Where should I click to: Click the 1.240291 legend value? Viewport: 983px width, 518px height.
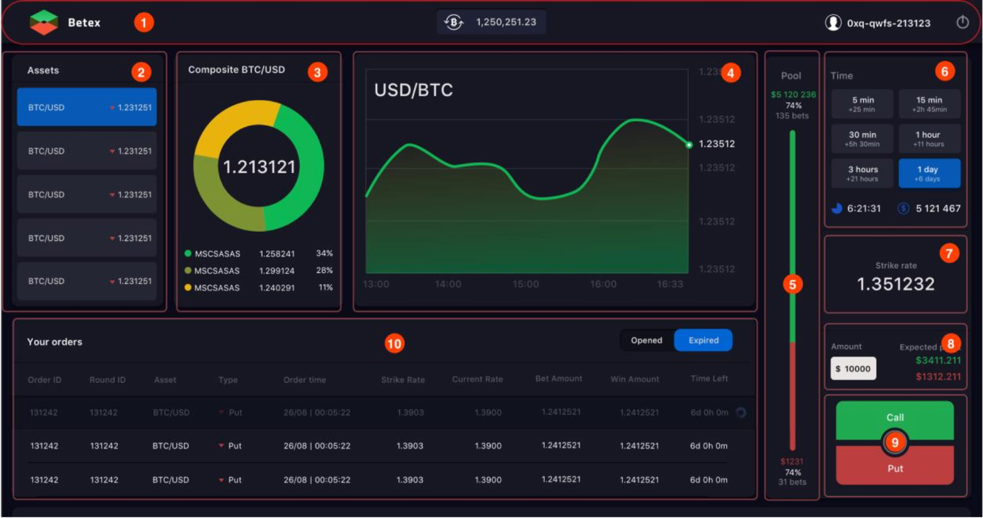[x=277, y=288]
